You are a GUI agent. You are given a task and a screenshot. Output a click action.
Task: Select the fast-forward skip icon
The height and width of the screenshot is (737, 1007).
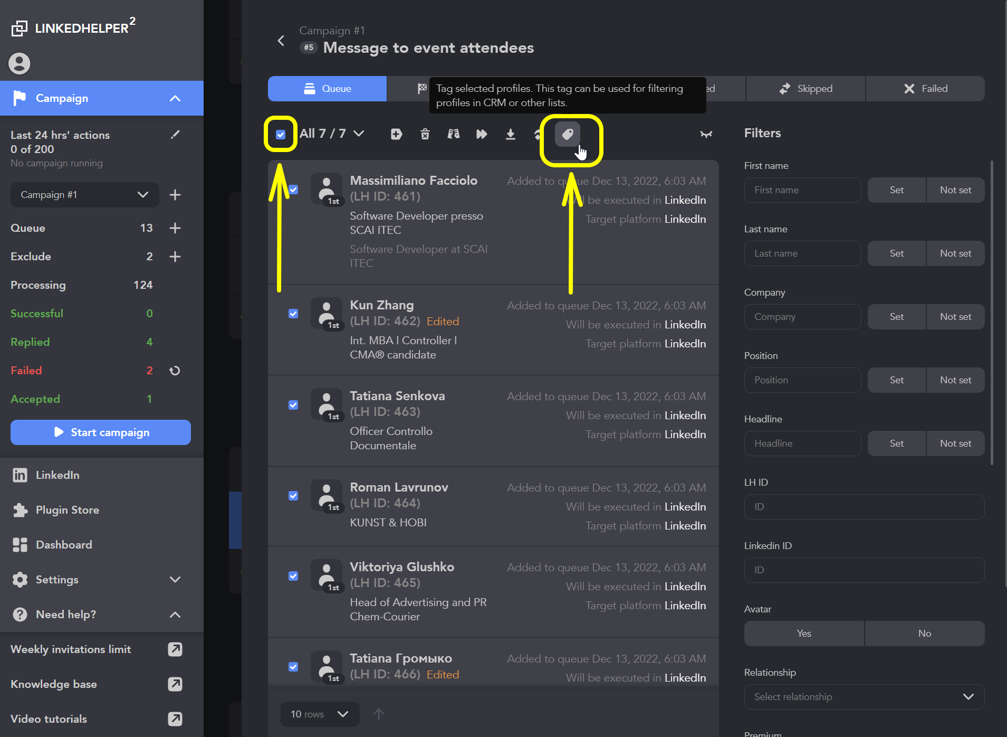point(482,134)
